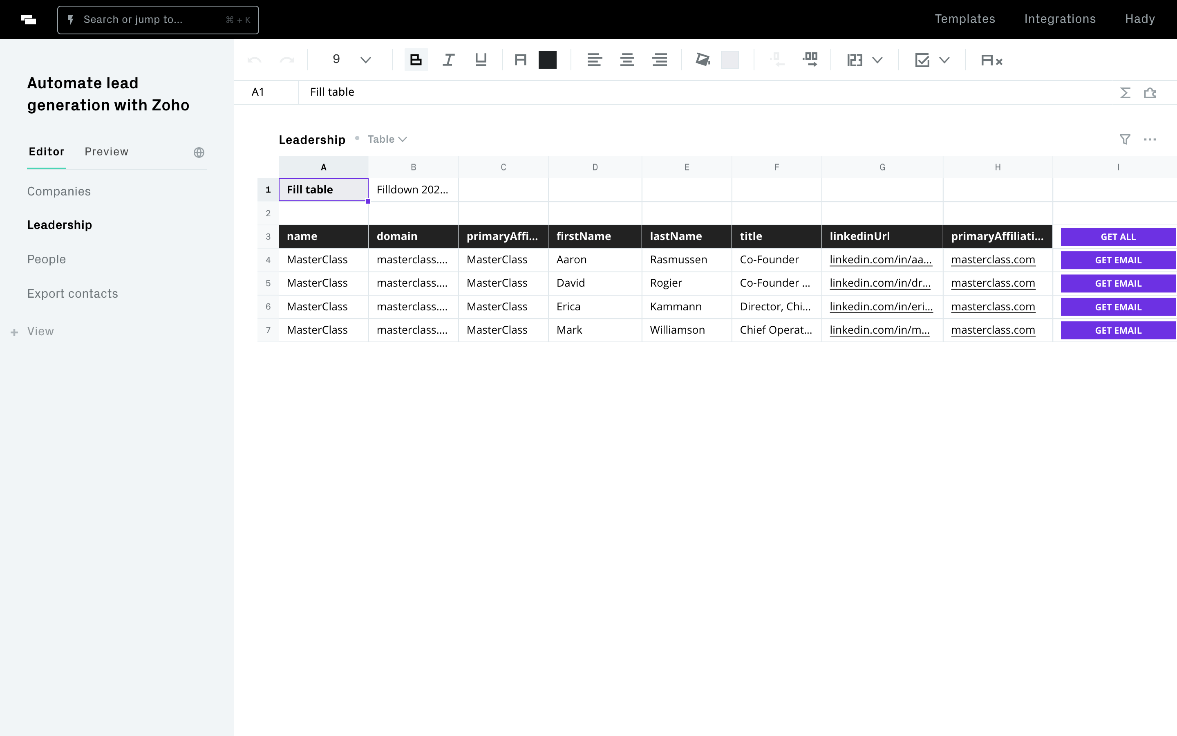Align text left

click(x=594, y=60)
